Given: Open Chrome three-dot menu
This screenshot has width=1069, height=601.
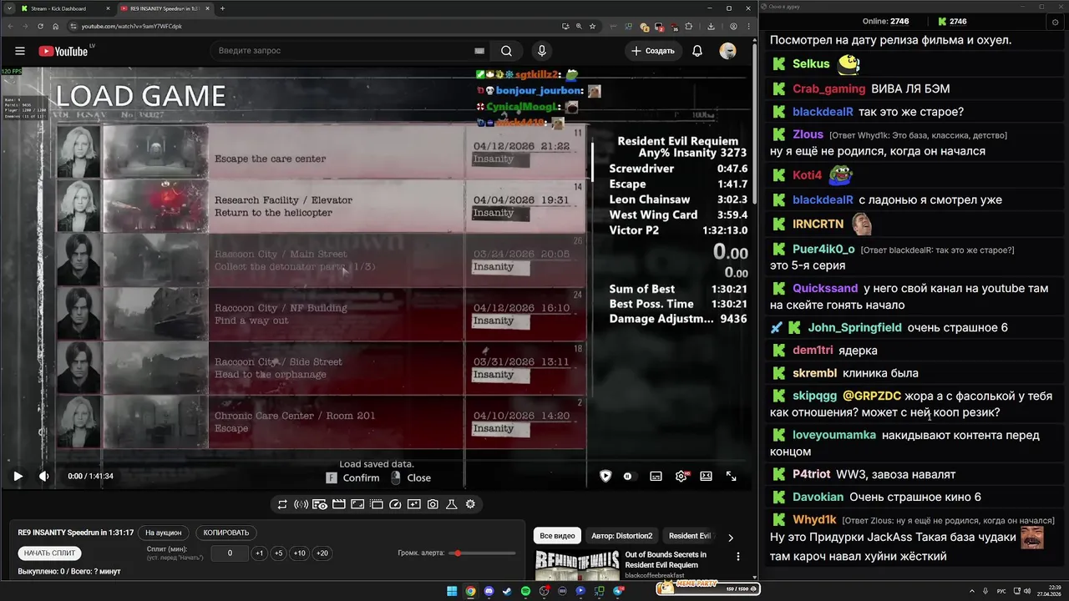Looking at the screenshot, I should pyautogui.click(x=749, y=26).
